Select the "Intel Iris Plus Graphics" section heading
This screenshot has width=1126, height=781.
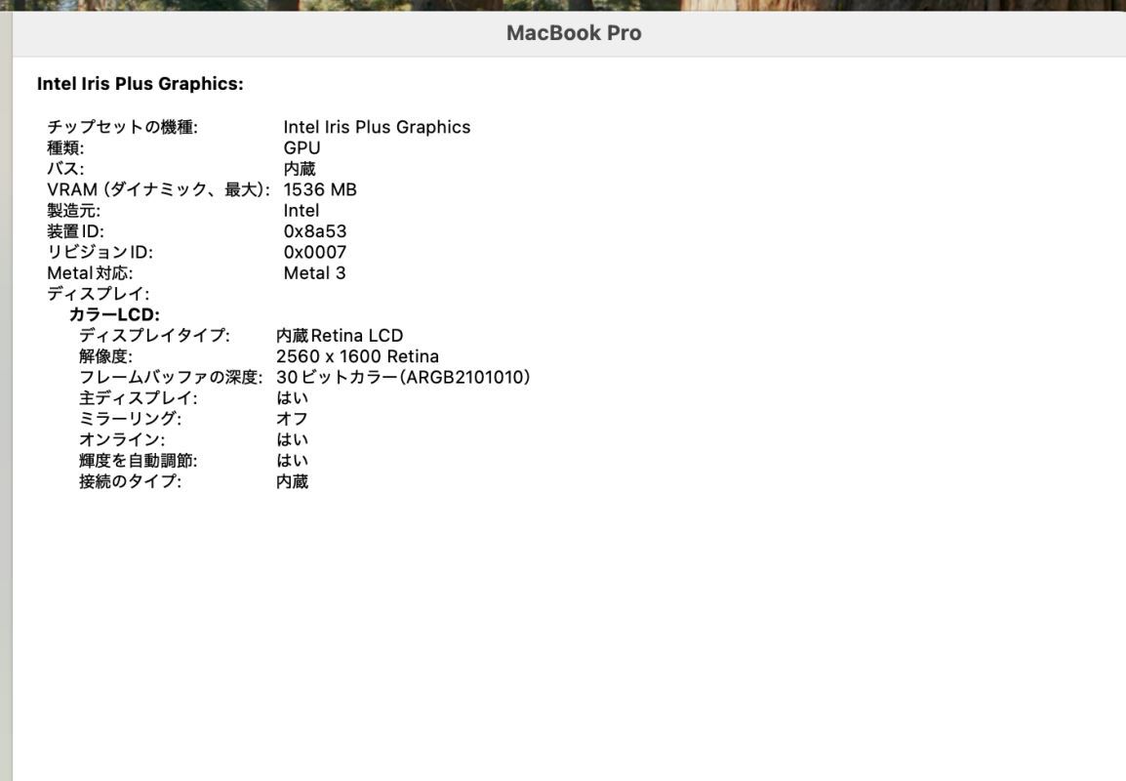[142, 82]
